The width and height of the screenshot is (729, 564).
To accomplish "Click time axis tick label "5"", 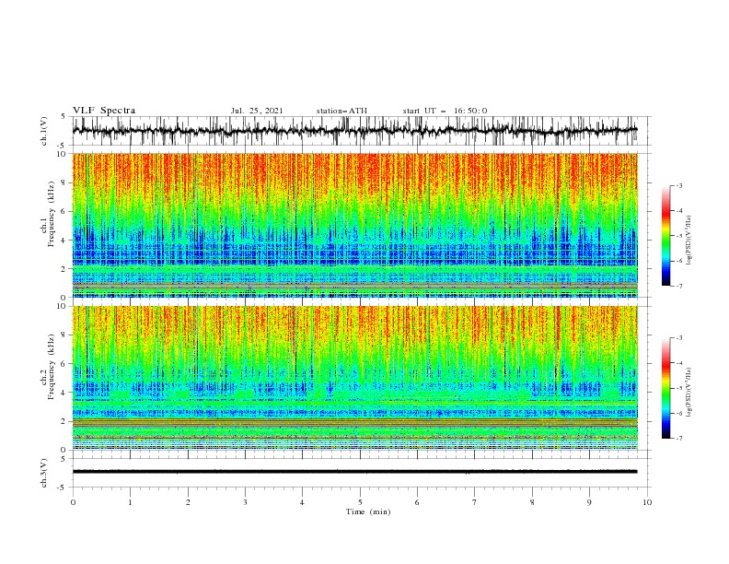I will pos(360,502).
